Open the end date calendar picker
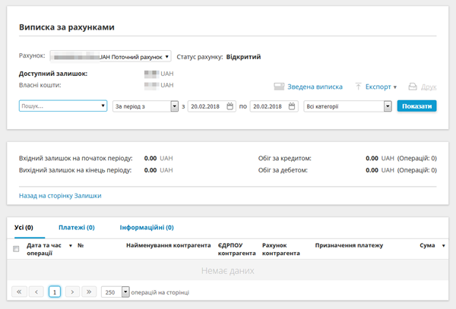The width and height of the screenshot is (456, 309). click(292, 106)
